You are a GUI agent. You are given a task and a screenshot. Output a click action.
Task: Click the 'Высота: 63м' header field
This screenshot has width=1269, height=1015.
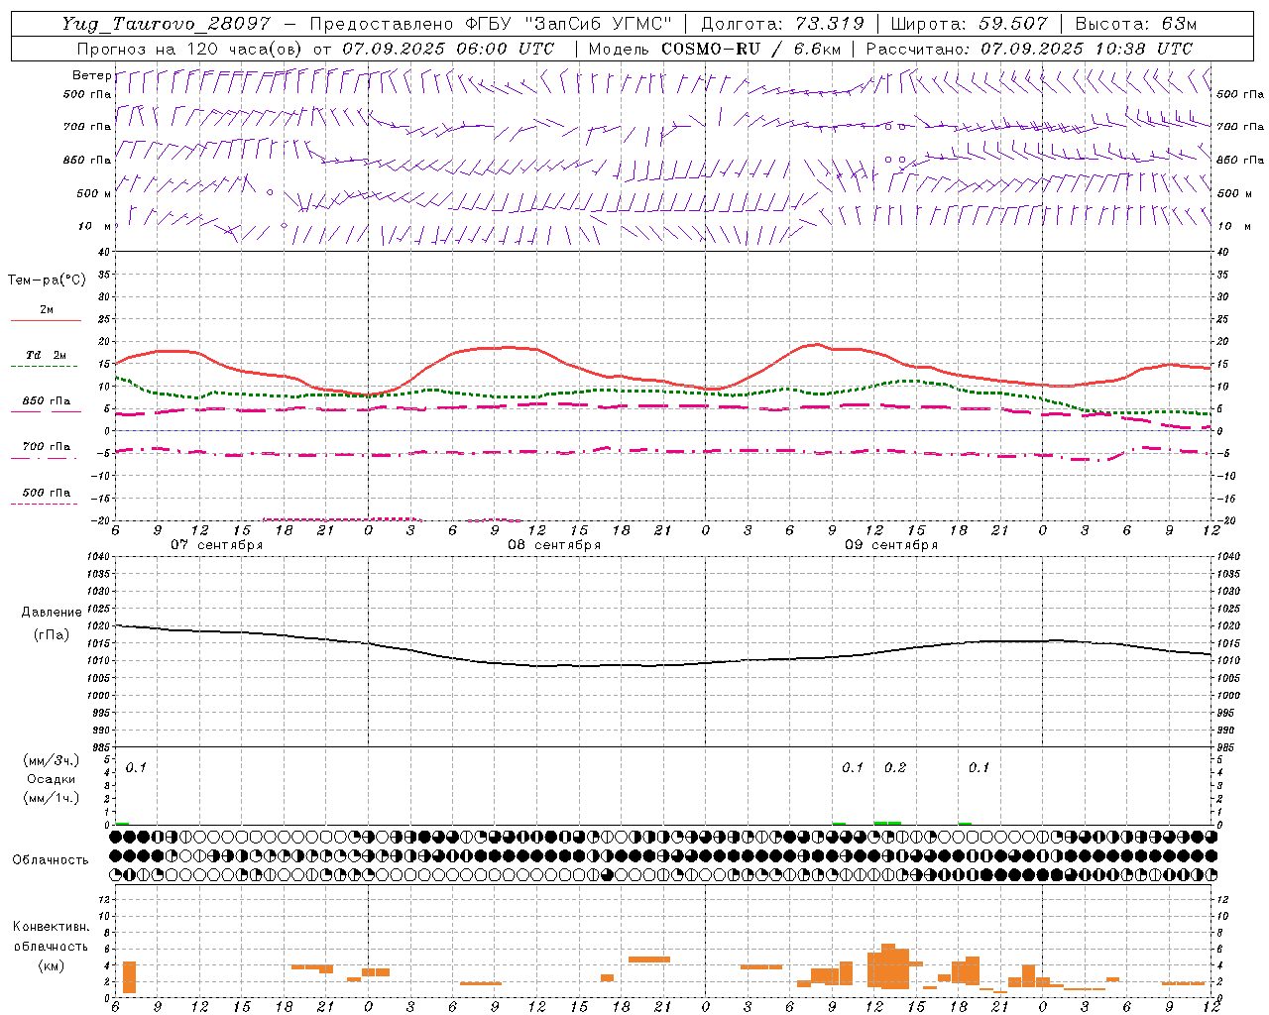click(1134, 24)
